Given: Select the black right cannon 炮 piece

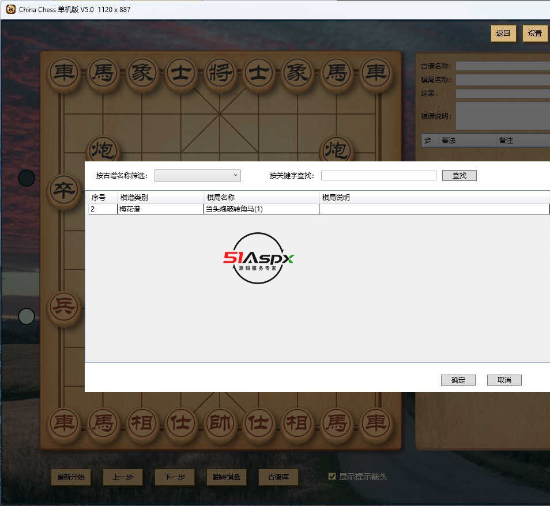Looking at the screenshot, I should point(336,149).
